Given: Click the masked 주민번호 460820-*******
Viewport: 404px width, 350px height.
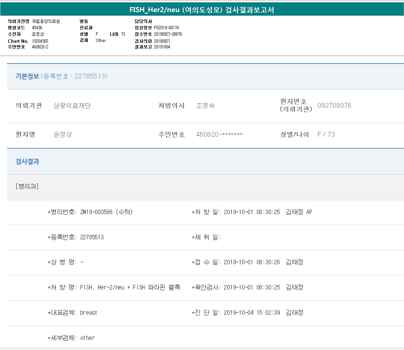Looking at the screenshot, I should click(220, 135).
